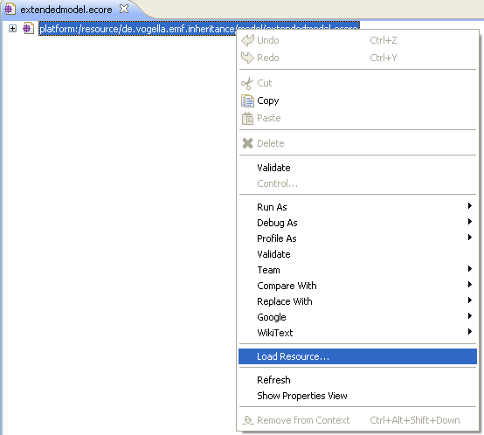Screen dimensions: 484x435
Task: Click the Redo arrow icon
Action: (247, 58)
